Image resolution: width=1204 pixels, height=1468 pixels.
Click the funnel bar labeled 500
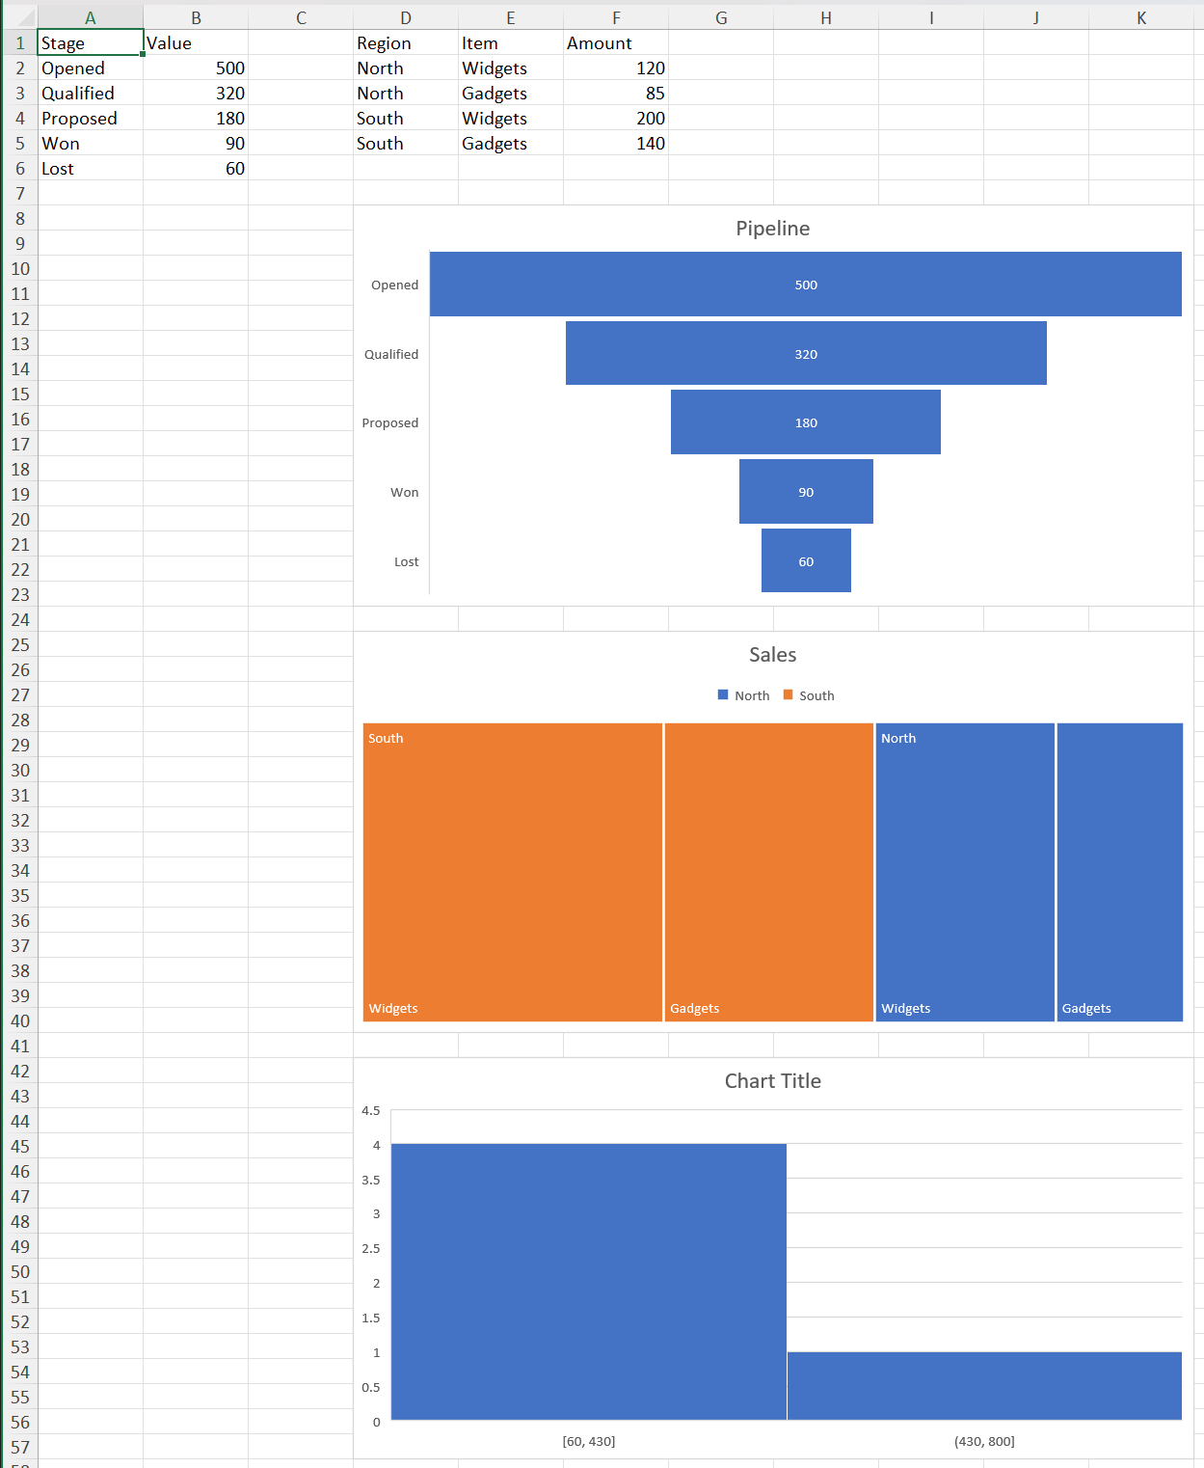pos(806,285)
